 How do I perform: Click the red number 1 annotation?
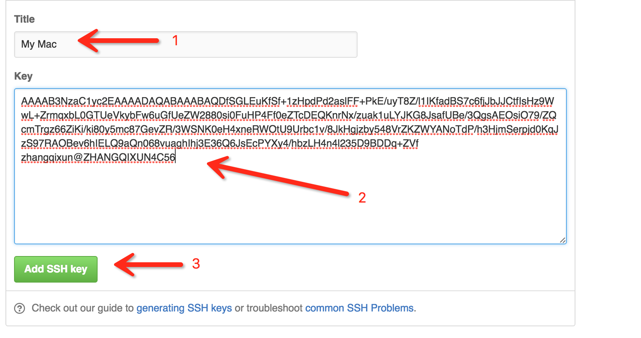point(175,40)
